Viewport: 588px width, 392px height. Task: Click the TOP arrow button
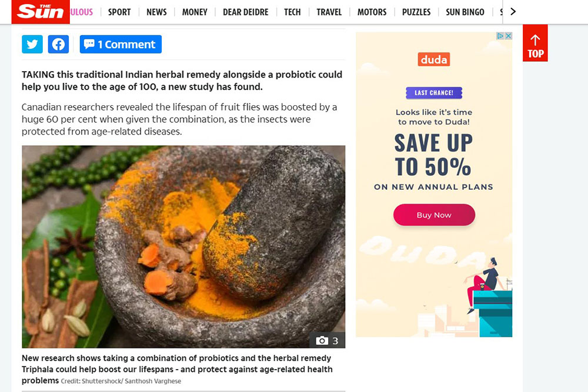point(535,43)
